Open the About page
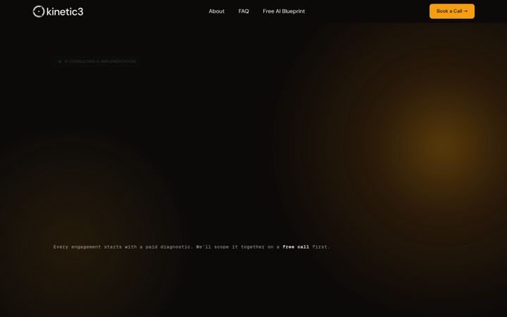The image size is (507, 317). 216,11
